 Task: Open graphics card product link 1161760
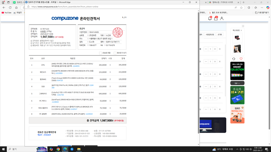point(60,95)
